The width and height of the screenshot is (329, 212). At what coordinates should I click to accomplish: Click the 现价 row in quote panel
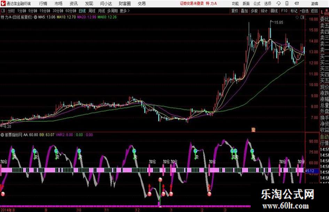(x=324, y=87)
